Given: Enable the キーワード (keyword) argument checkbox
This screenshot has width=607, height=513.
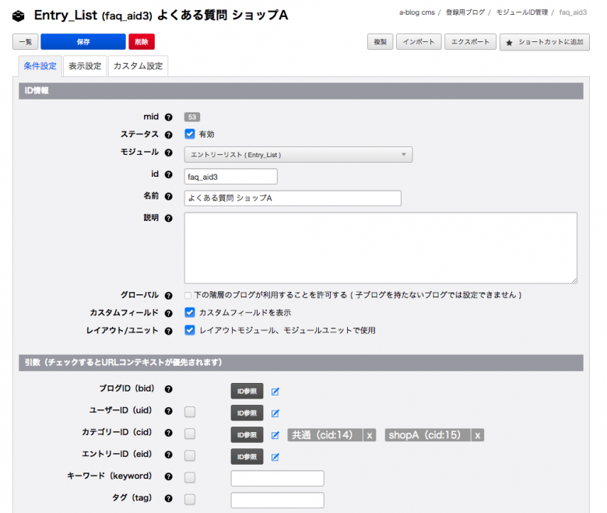Looking at the screenshot, I should [190, 478].
